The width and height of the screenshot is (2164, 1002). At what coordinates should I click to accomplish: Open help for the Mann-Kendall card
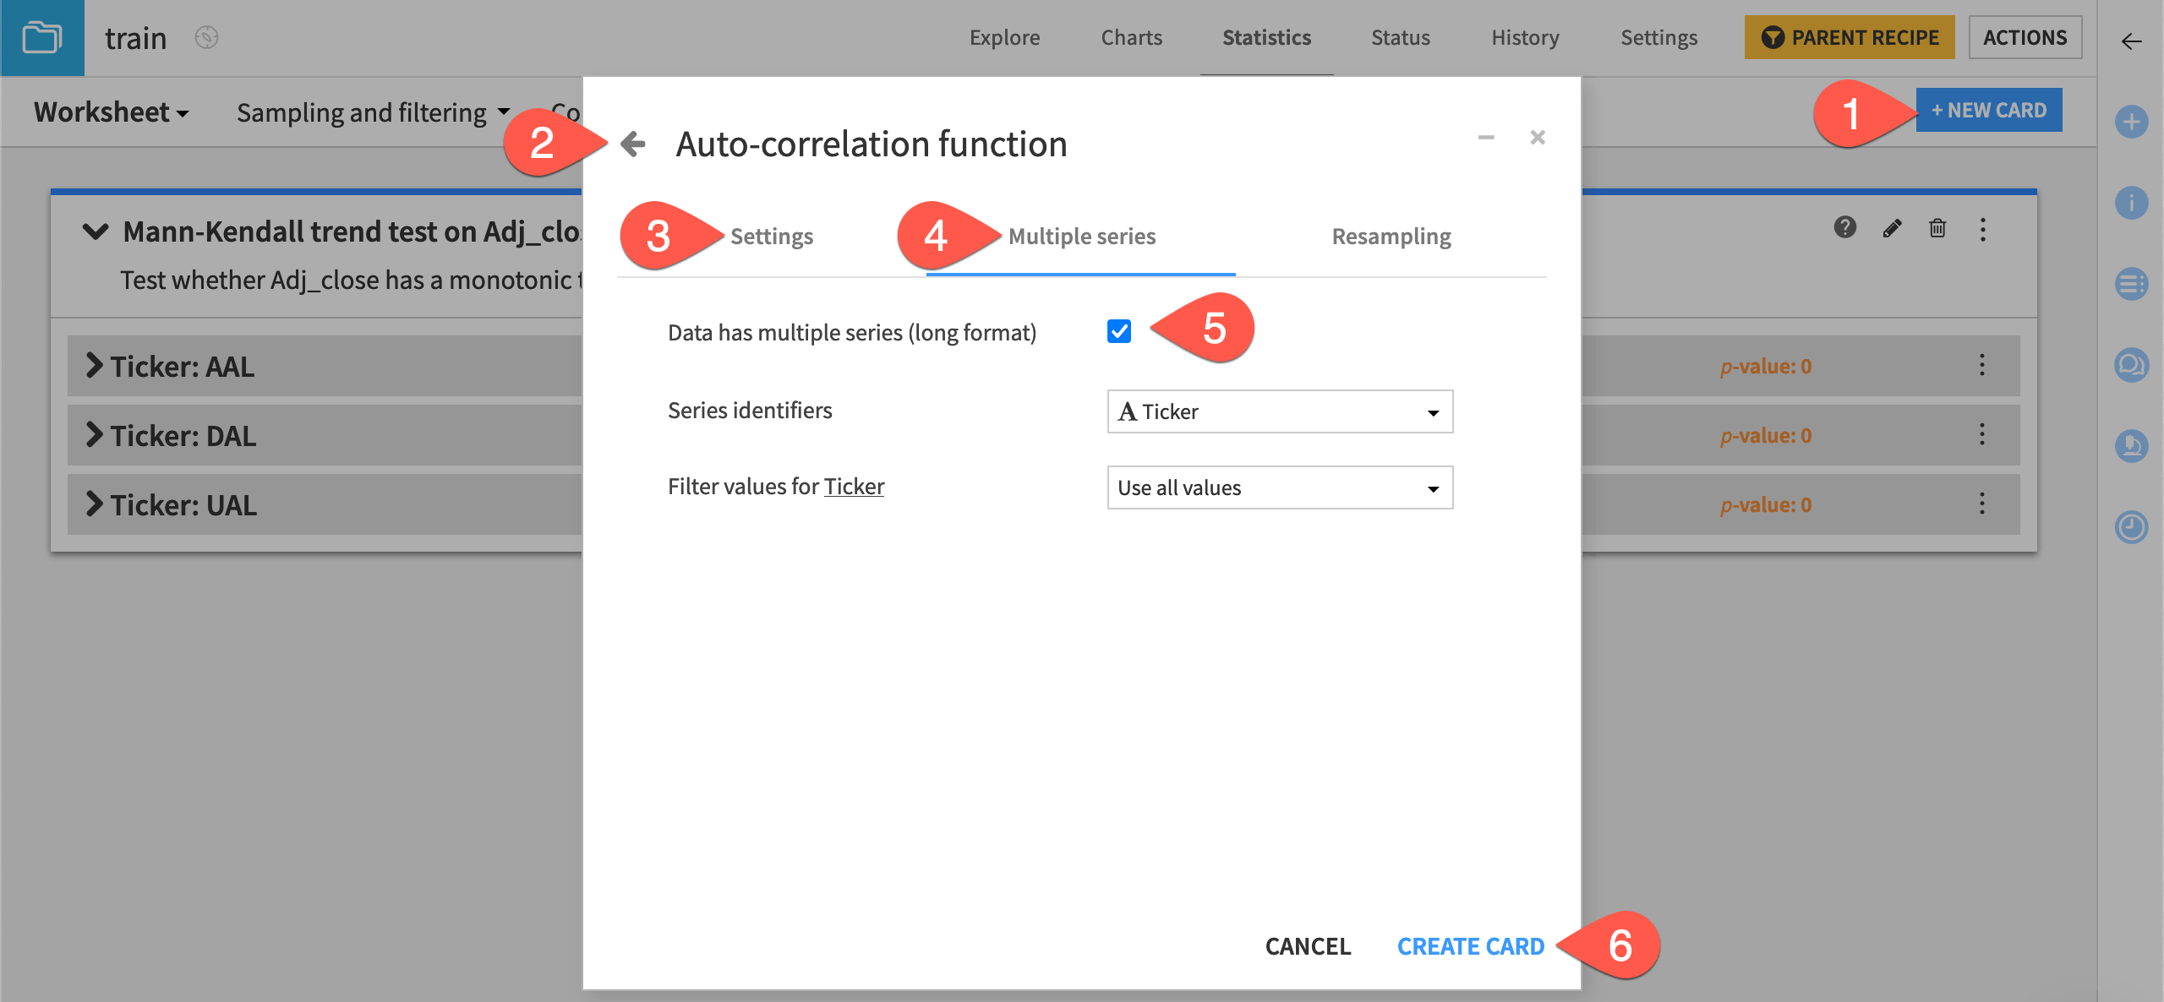(x=1844, y=228)
